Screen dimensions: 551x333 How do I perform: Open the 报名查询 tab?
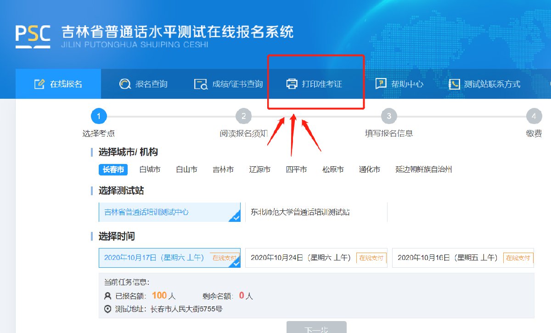[143, 84]
